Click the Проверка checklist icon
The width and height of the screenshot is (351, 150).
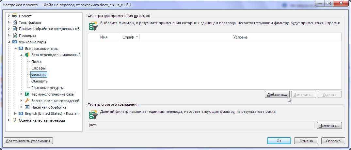click(x=14, y=36)
